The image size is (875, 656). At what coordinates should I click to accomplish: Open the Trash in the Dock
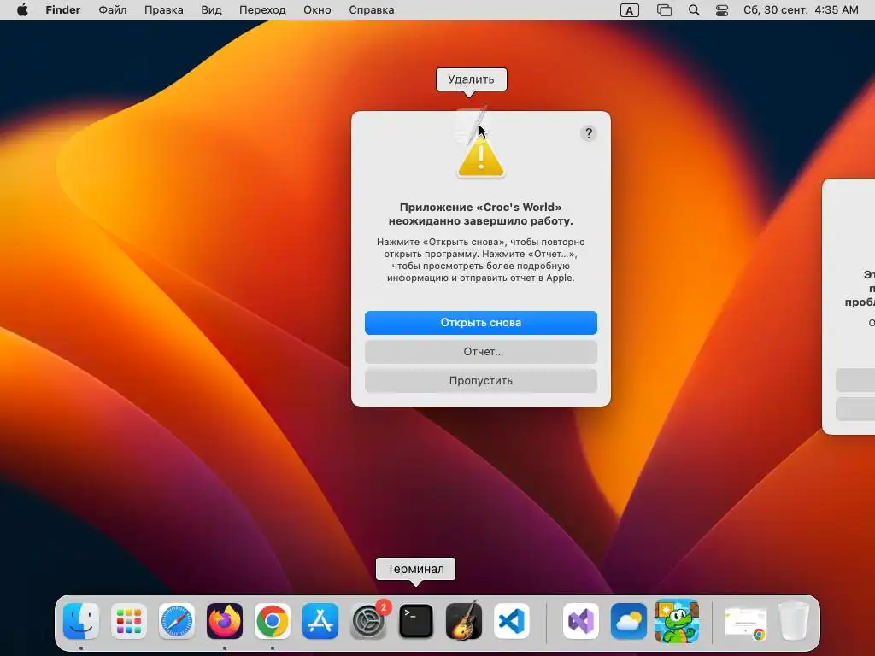click(794, 621)
